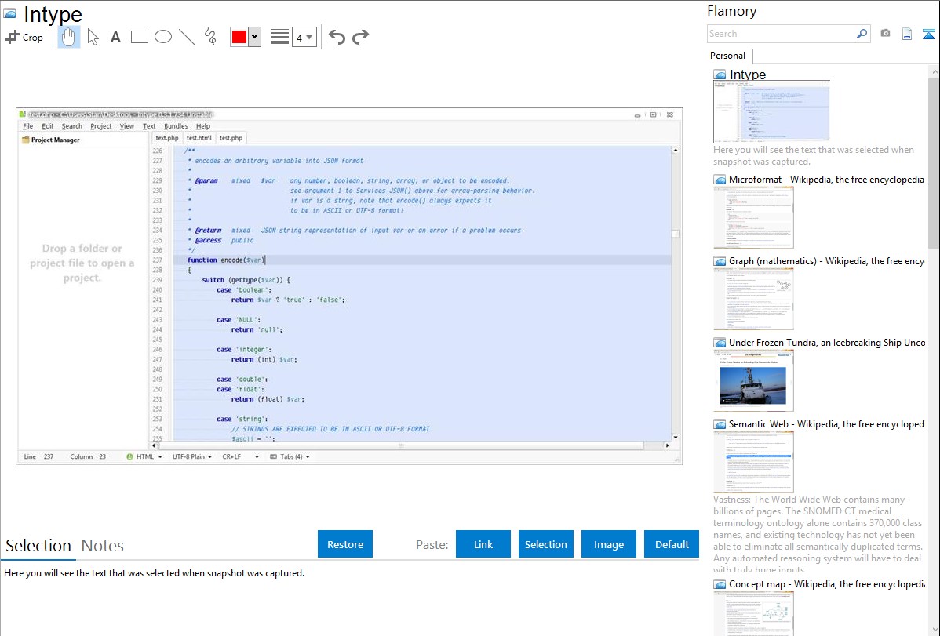Open the Project menu in the Intype screenshot
The width and height of the screenshot is (940, 636).
[100, 126]
